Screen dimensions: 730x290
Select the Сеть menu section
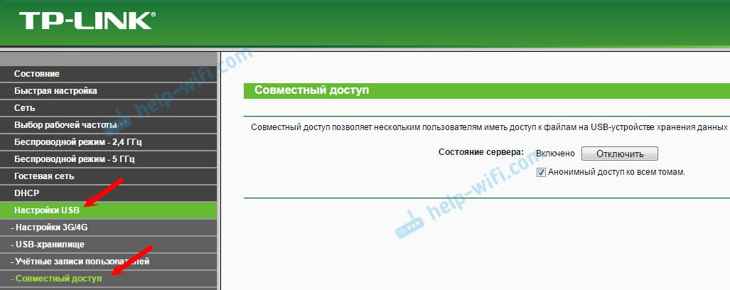click(x=24, y=108)
